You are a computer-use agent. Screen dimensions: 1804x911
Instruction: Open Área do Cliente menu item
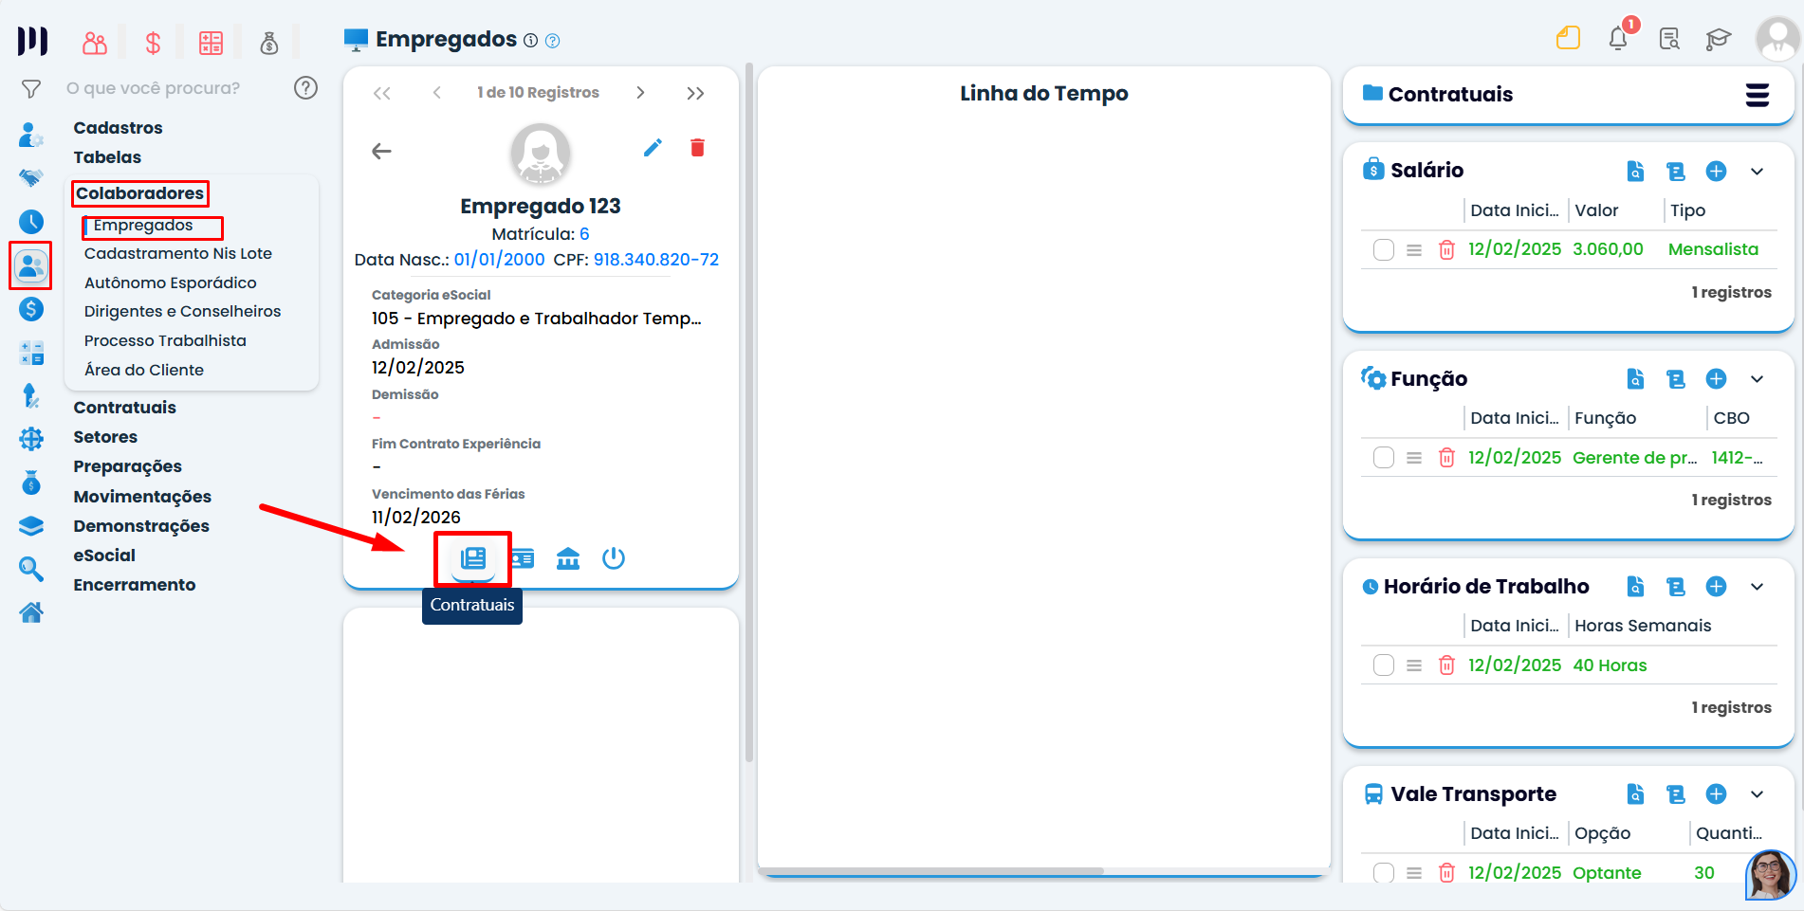tap(144, 371)
